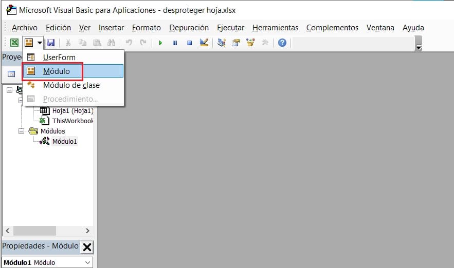Collapse the Módulos folder node
This screenshot has width=454, height=268.
coord(21,131)
